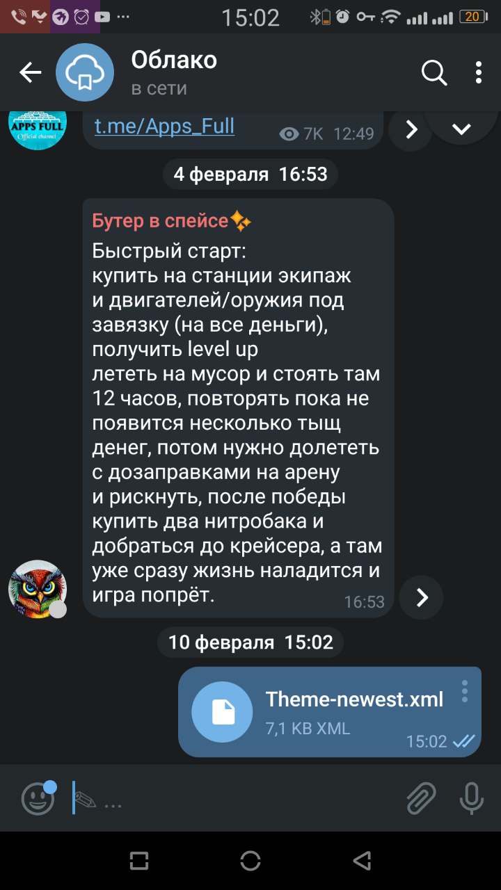Tap the Apps Full channel avatar
Screen dimensions: 501x890
tap(38, 125)
